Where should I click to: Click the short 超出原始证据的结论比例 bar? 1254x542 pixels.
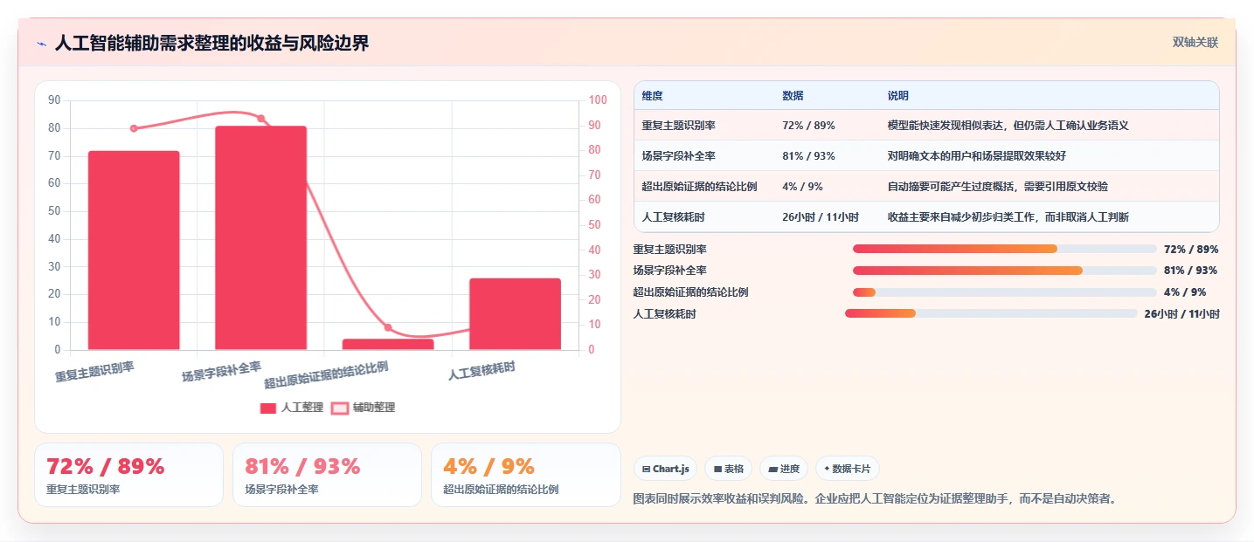tap(388, 345)
